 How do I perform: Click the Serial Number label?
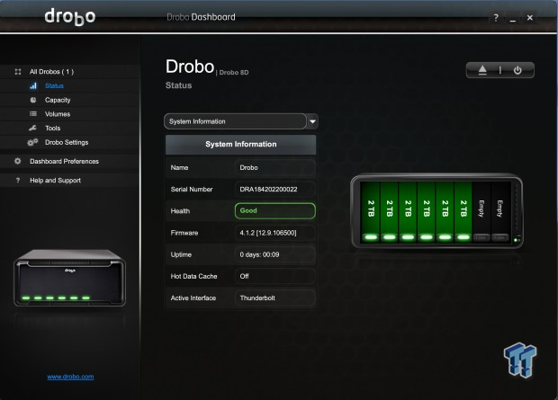click(192, 189)
